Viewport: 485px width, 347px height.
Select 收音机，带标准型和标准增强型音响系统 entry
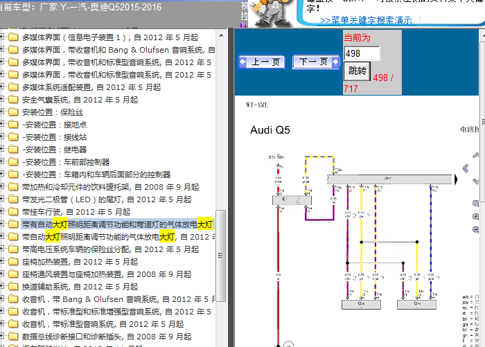click(x=118, y=312)
